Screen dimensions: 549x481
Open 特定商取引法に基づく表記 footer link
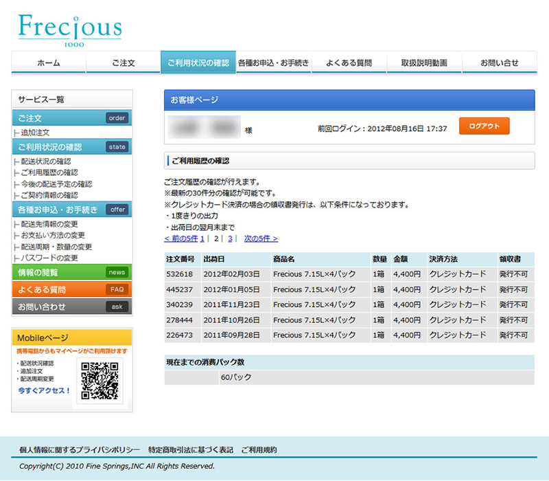click(191, 450)
